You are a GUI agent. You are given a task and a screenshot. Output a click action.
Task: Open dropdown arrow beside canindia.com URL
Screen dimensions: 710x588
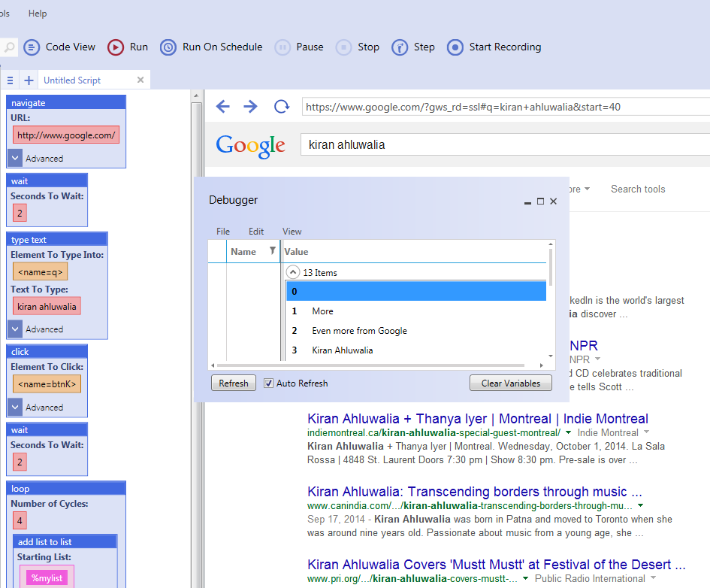[x=640, y=505]
